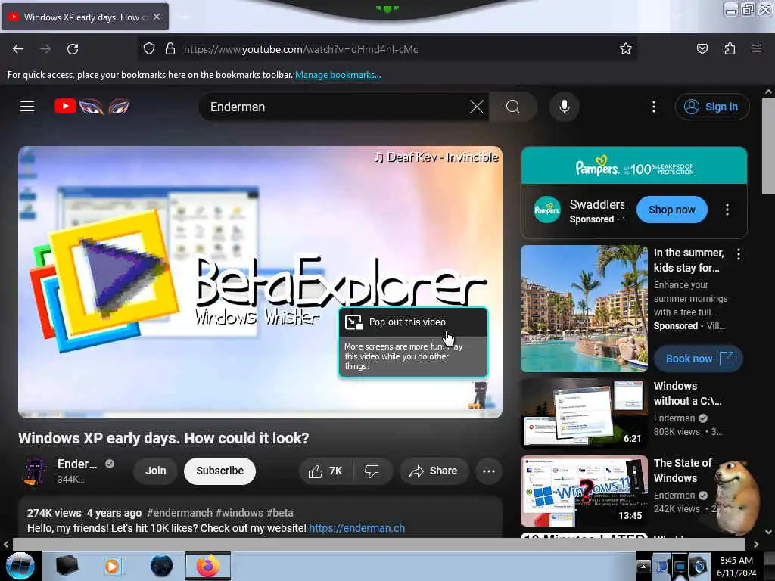Click the page vertical scrollbar thumb
This screenshot has height=581, width=775.
point(768,146)
